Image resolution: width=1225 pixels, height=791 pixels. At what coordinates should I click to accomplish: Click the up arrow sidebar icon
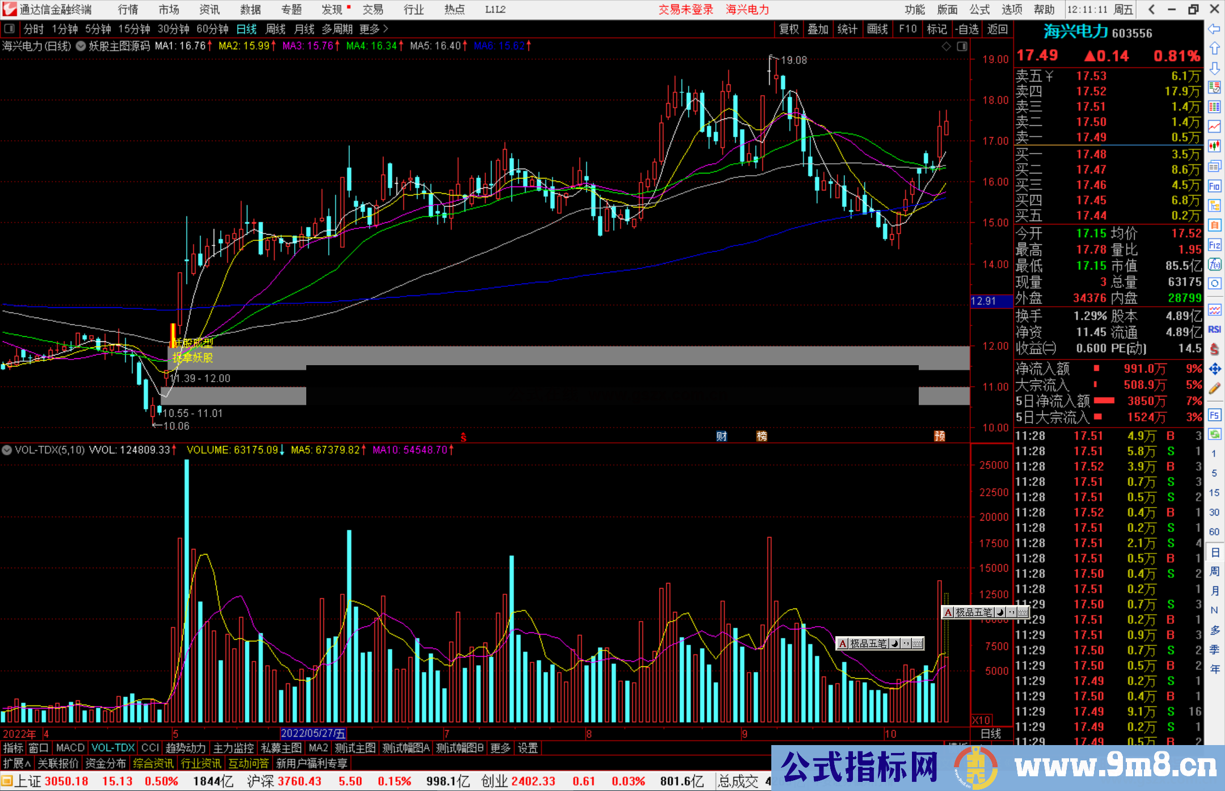click(x=1214, y=49)
